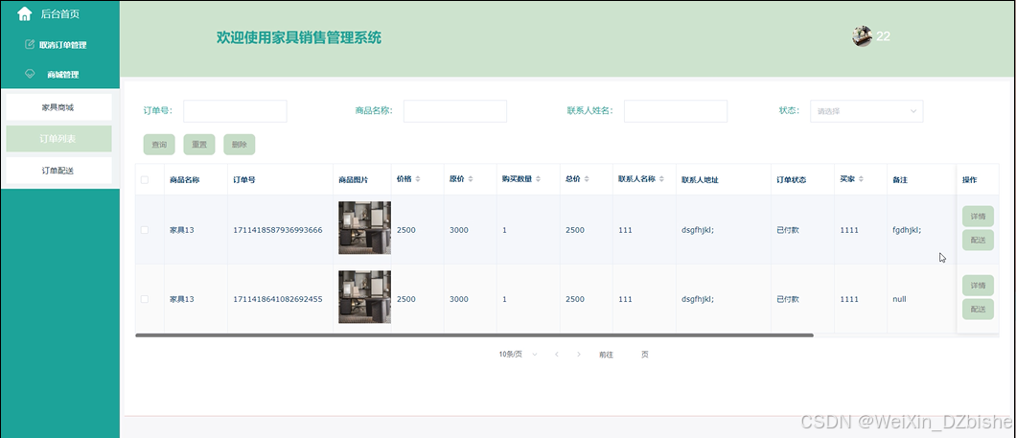Image resolution: width=1016 pixels, height=438 pixels.
Task: Click the 商品名称 column header
Action: click(x=185, y=180)
